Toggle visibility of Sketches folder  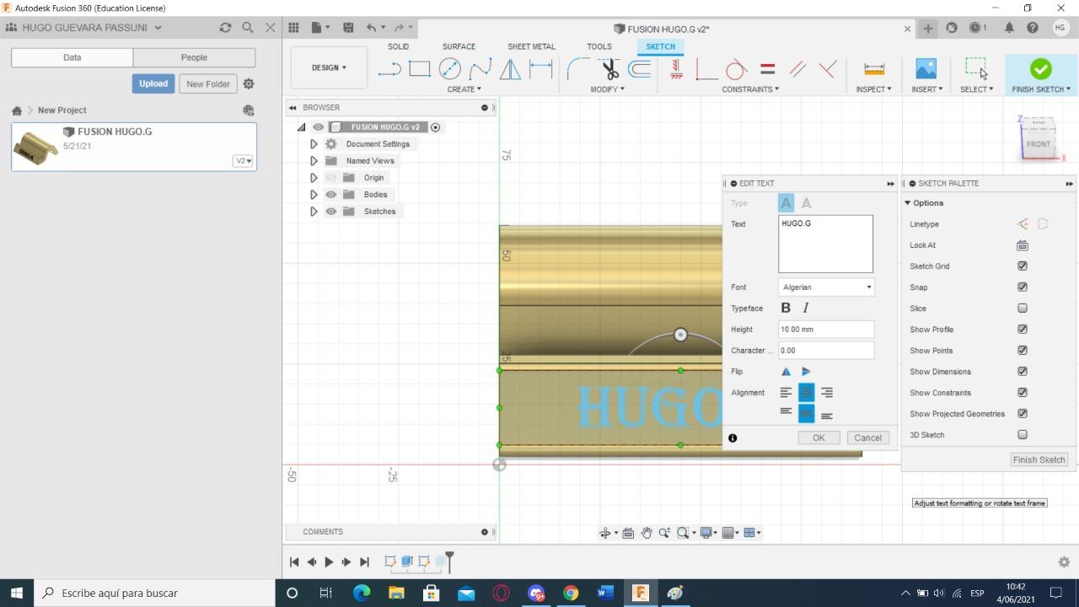331,212
